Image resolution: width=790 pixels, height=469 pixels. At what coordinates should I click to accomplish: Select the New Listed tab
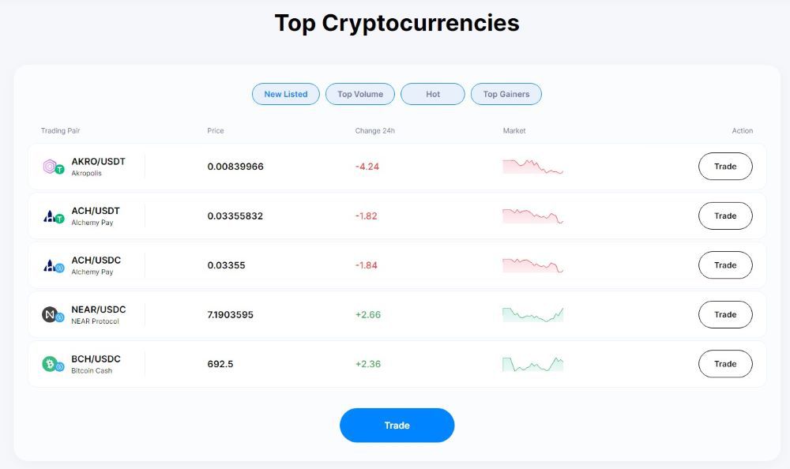coord(285,94)
